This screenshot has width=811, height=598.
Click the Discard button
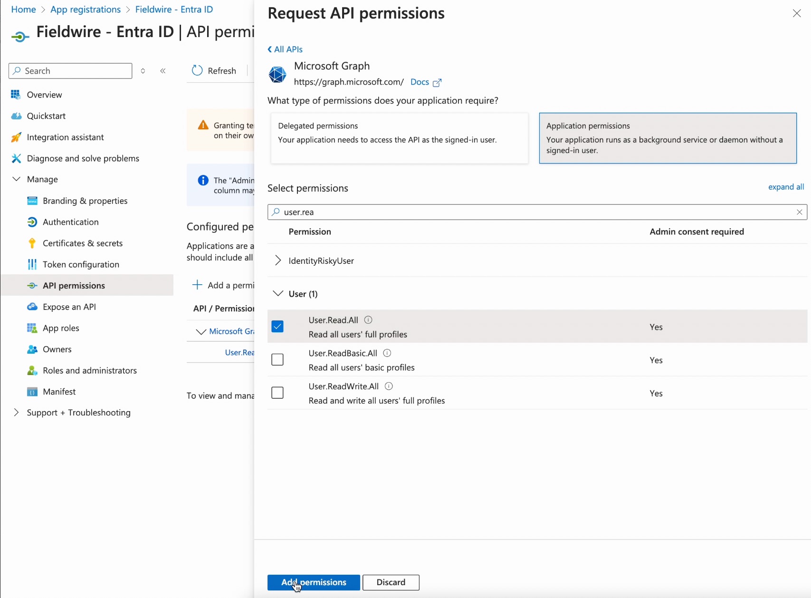391,582
